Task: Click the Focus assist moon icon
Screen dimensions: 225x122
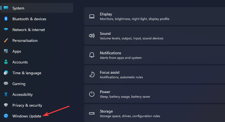Action: point(92,75)
